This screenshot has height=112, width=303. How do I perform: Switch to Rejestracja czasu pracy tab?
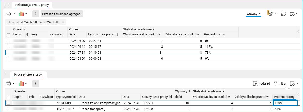tap(32, 5)
